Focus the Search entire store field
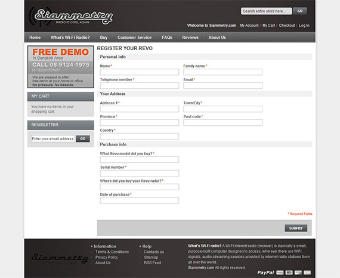Screen dimensions: 340x278 (267, 11)
